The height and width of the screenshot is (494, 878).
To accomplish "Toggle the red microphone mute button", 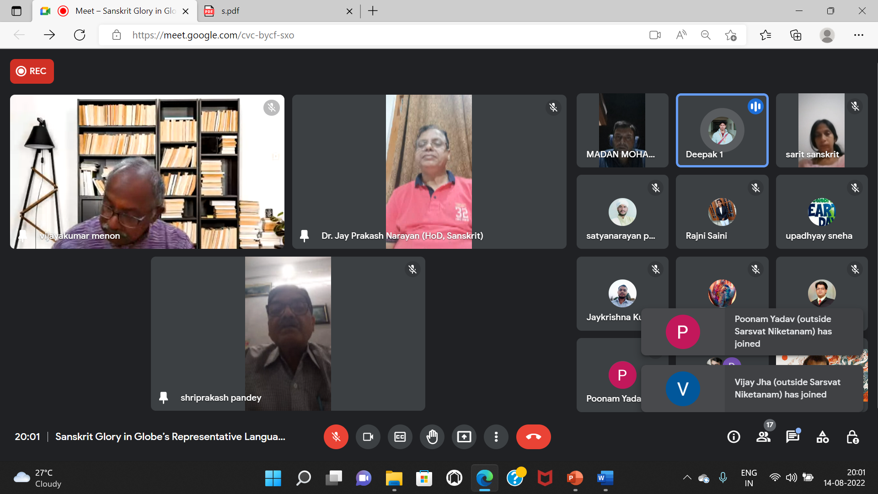I will click(x=336, y=437).
